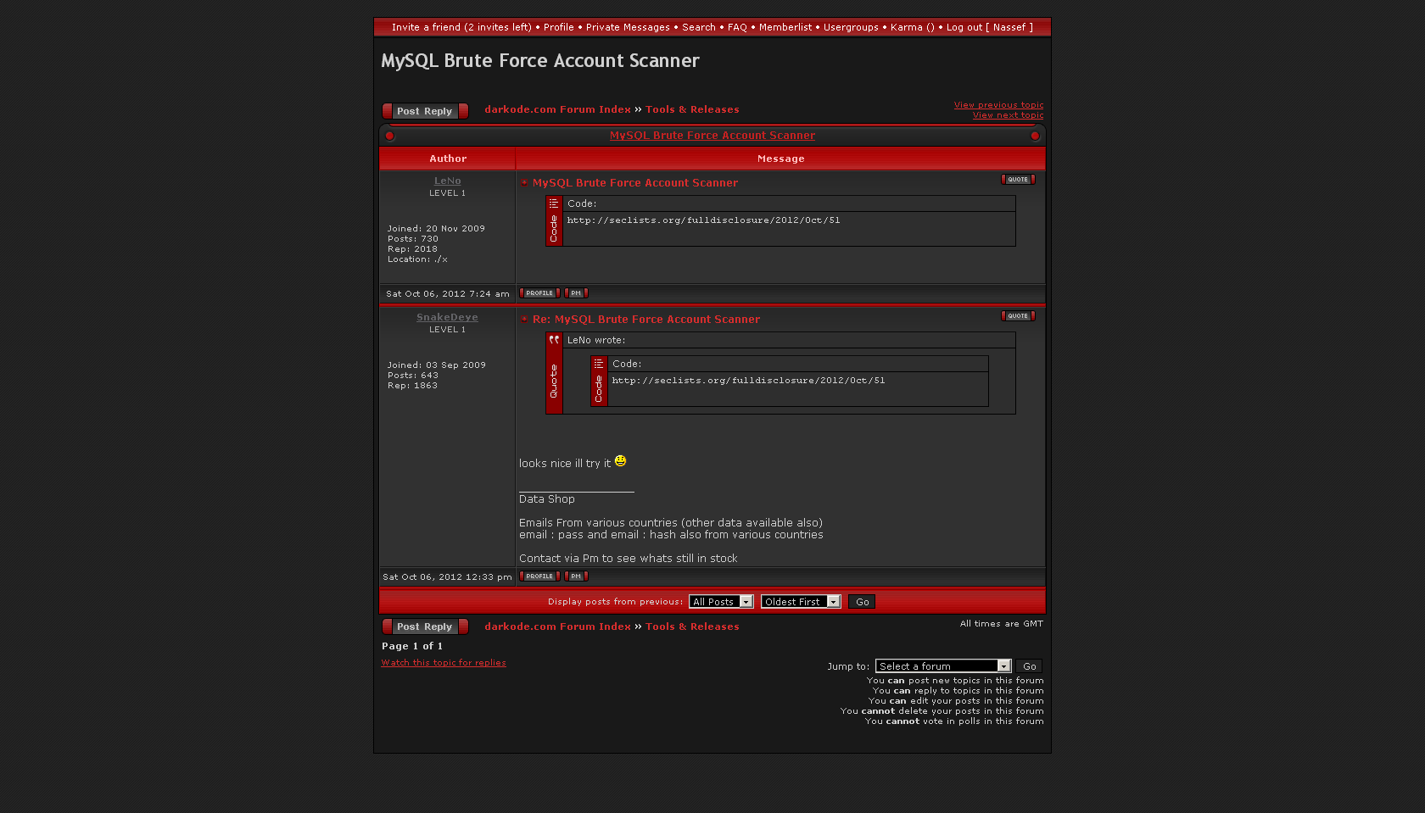This screenshot has height=813, width=1425.
Task: Open the Oldest First sort dropdown
Action: 800,602
